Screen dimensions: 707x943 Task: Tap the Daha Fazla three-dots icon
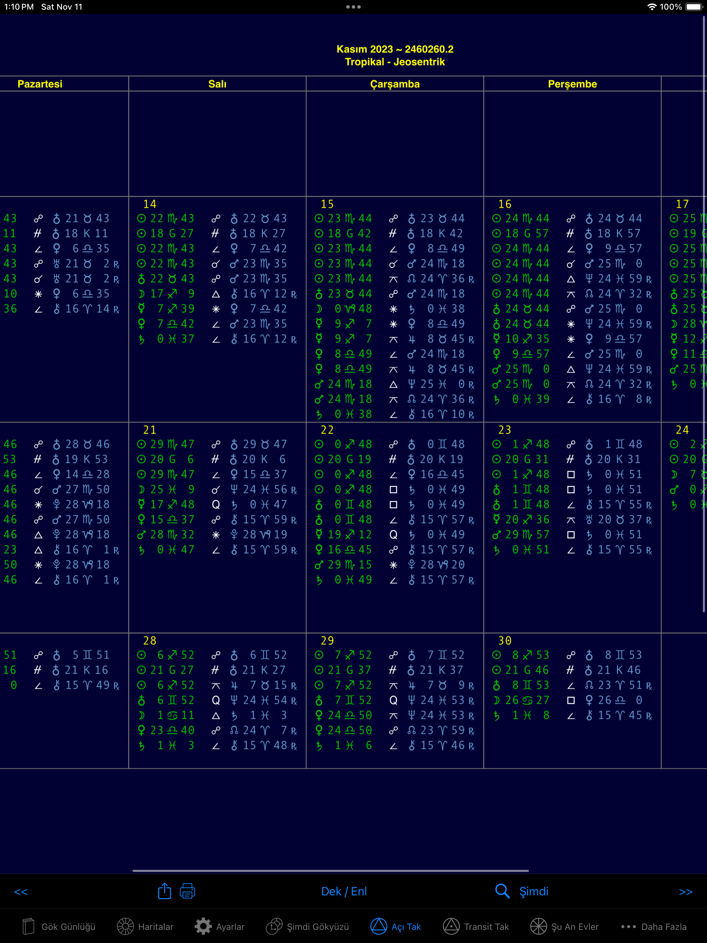(629, 927)
